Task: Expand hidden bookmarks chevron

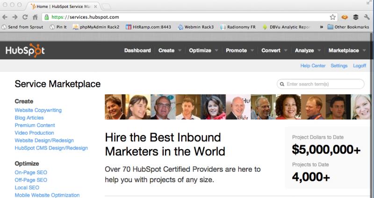Action: [x=321, y=27]
